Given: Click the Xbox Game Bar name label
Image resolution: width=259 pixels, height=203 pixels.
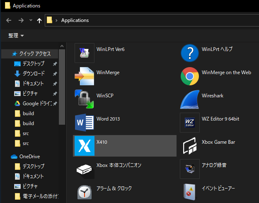Looking at the screenshot, I should [x=218, y=142].
